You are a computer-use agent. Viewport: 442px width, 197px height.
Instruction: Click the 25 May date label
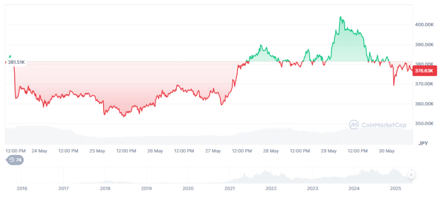(x=97, y=151)
